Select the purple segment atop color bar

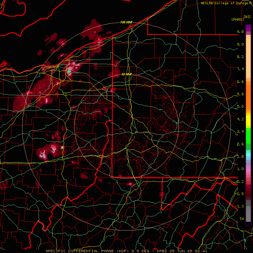[x=248, y=28]
